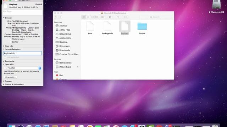The height and width of the screenshot is (127, 227).
Task: Switch Finder to column view
Action: tap(92, 17)
